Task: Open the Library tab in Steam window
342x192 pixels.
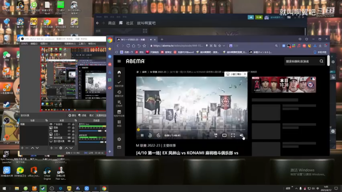Action: (121, 23)
